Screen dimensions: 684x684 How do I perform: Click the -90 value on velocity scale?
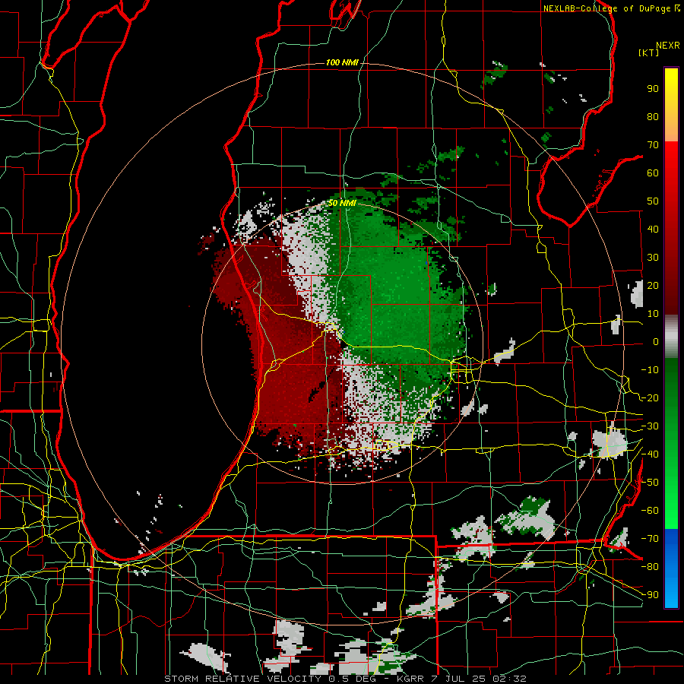click(650, 595)
